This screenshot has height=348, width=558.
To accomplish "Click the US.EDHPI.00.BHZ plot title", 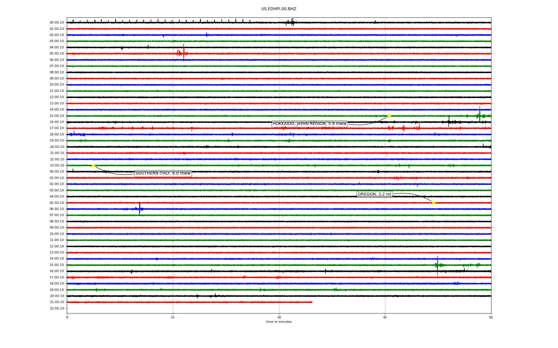I will (279, 9).
